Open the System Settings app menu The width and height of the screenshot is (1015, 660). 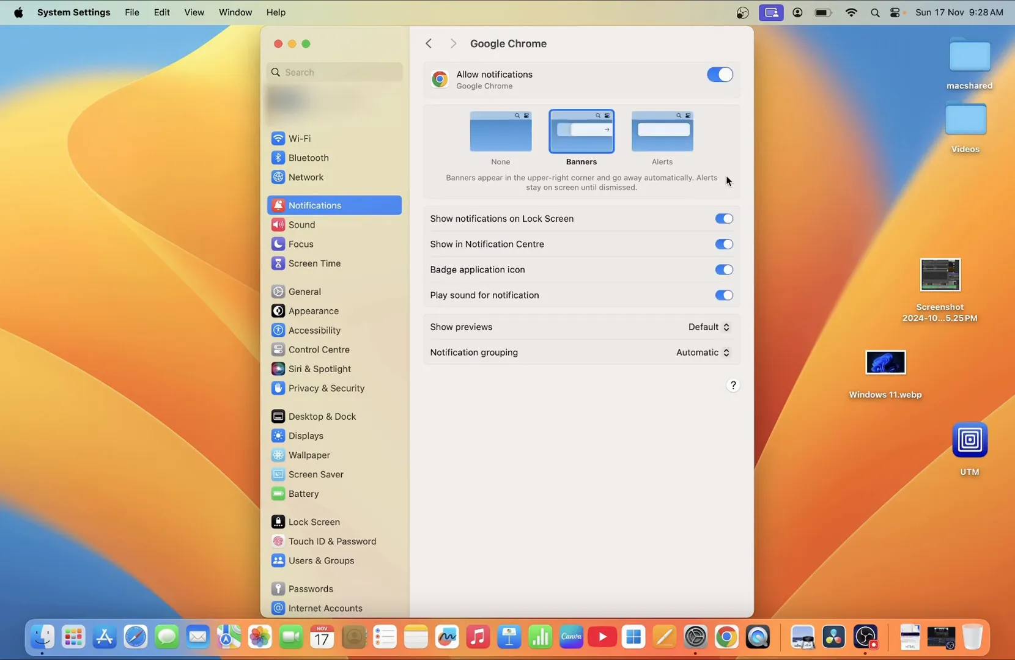pyautogui.click(x=74, y=12)
